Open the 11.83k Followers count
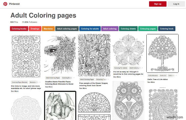This screenshot has width=186, height=120. click(x=30, y=22)
